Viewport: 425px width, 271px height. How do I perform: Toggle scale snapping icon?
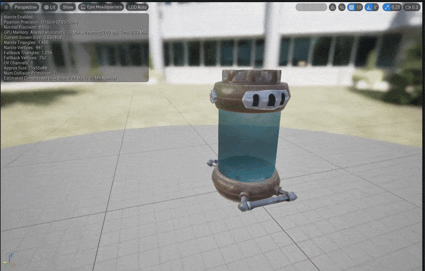click(387, 7)
